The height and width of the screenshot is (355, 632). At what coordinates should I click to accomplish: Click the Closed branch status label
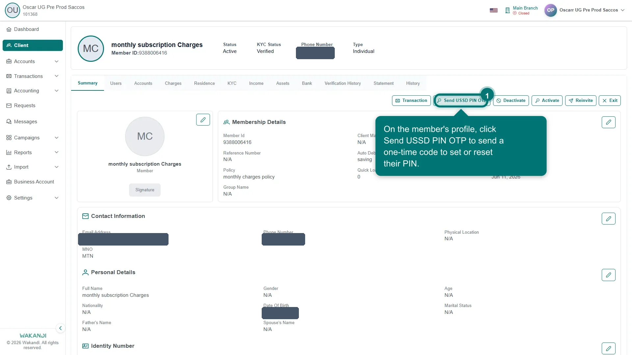(524, 13)
